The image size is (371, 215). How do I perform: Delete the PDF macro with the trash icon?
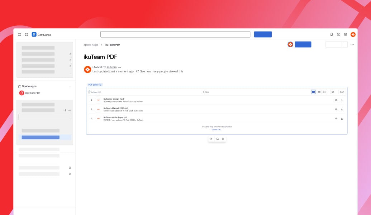pyautogui.click(x=223, y=139)
